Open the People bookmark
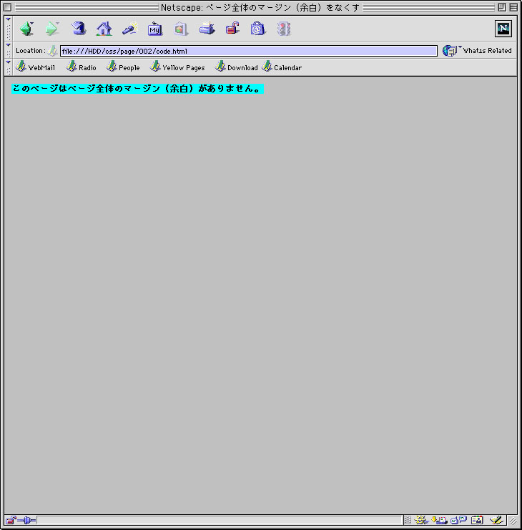This screenshot has height=530, width=522. [x=123, y=67]
